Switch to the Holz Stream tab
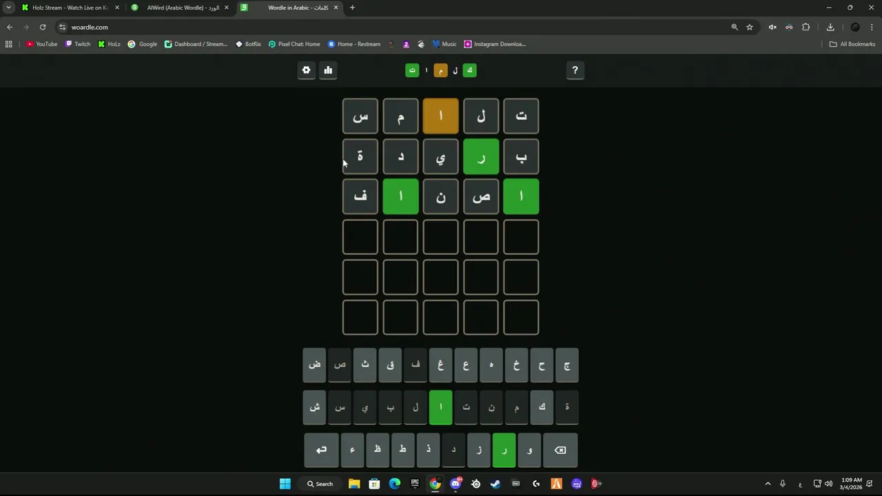The width and height of the screenshot is (882, 496). pyautogui.click(x=70, y=8)
